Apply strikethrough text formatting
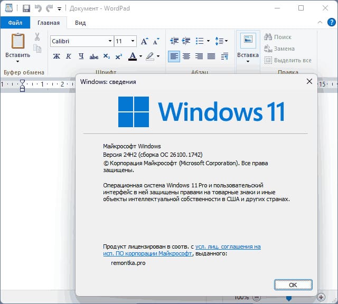338x304 pixels. 94,56
